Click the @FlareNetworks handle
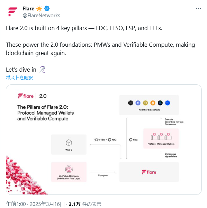The image size is (207, 208). (41, 16)
